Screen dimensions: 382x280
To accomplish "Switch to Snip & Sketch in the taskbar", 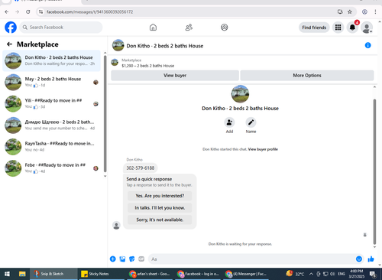I will 53,274.
